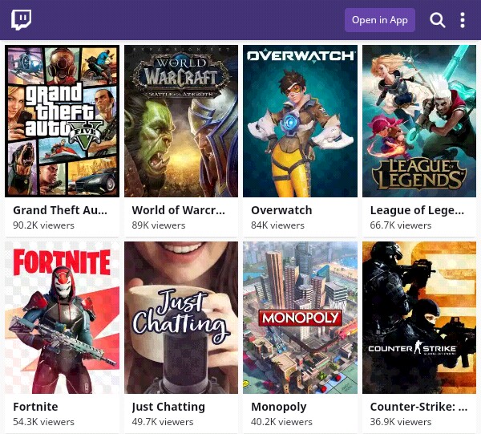Viewport: 481px width, 434px height.
Task: Click the "Grand Theft Au..." title link
Action: (x=60, y=210)
